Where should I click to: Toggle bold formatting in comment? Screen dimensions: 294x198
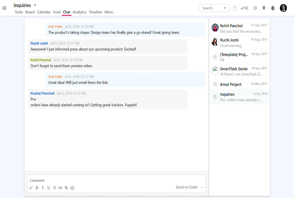click(37, 188)
